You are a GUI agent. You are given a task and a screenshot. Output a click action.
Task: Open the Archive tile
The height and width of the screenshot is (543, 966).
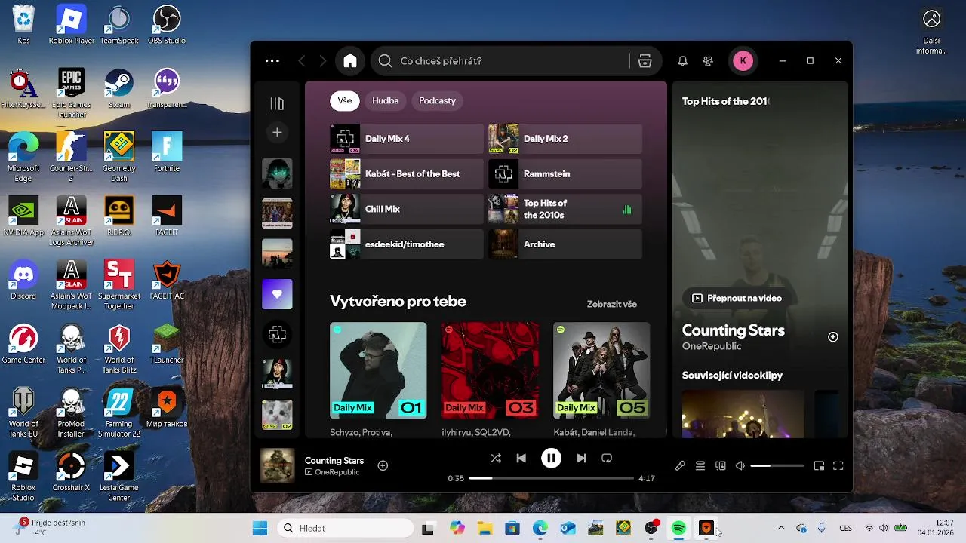coord(565,244)
